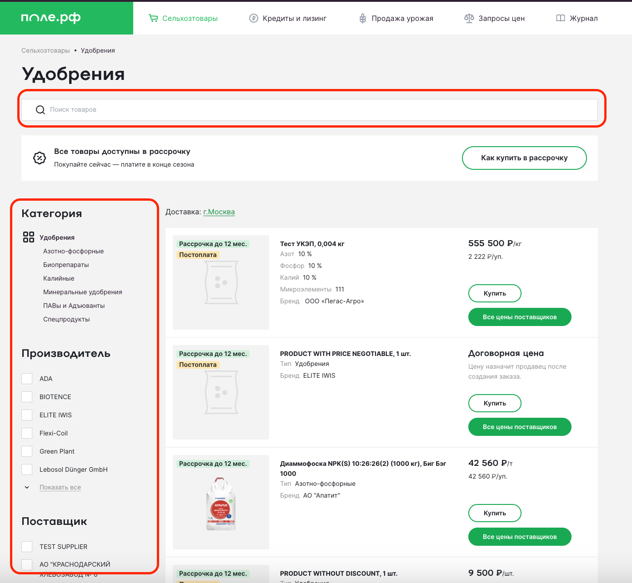Screen dimensions: 632x583
Task: Open PRODUCT WITH PRICE NEGOTIABLE title link
Action: [345, 354]
